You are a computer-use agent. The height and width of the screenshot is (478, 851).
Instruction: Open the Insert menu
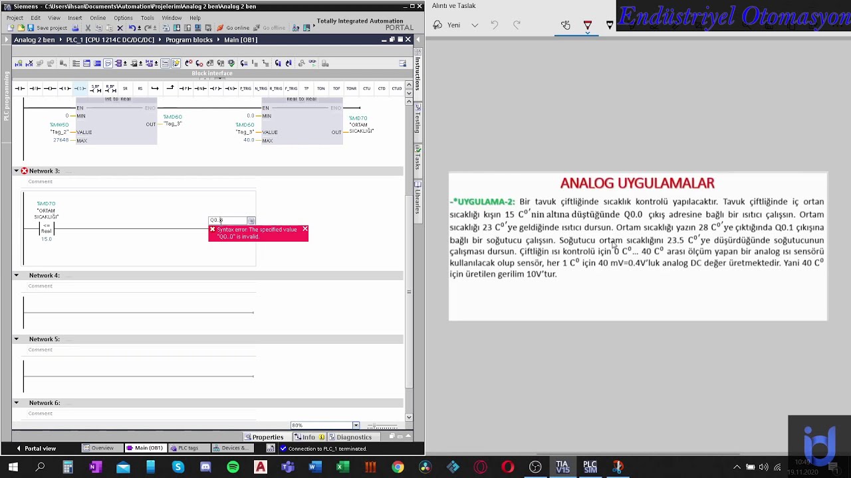point(74,18)
